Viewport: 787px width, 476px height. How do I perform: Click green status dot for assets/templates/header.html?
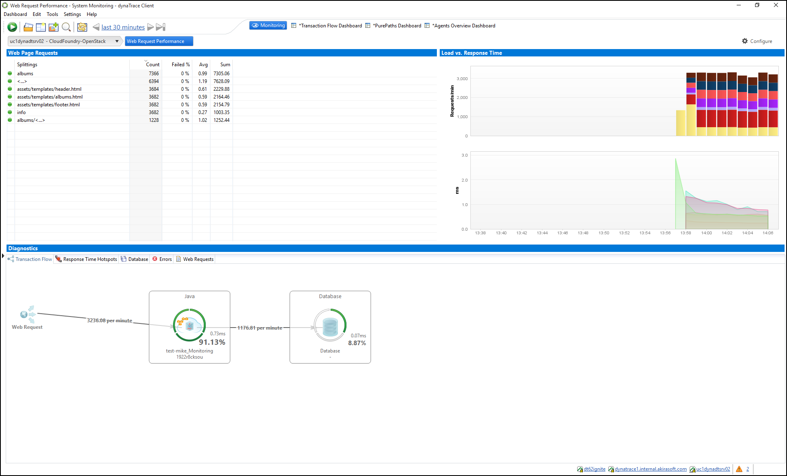[10, 89]
